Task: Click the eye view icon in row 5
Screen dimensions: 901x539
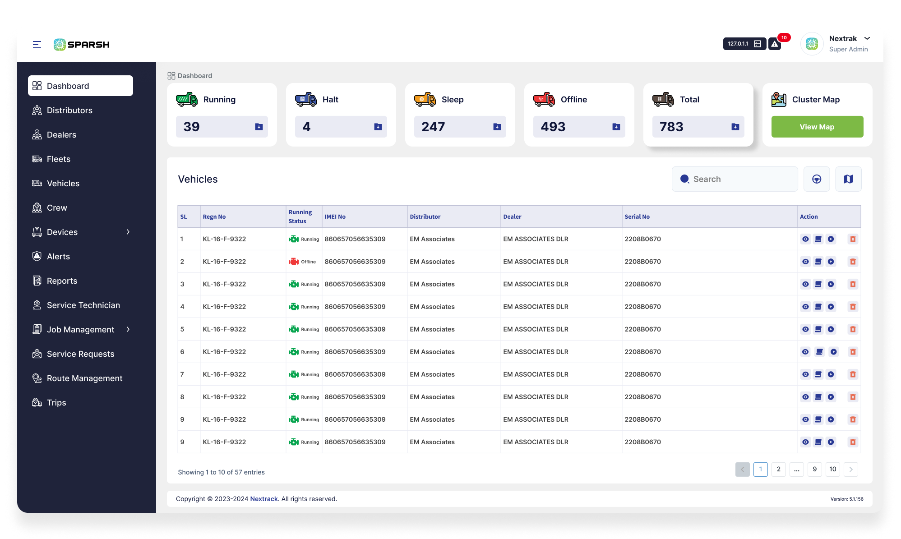Action: 805,329
